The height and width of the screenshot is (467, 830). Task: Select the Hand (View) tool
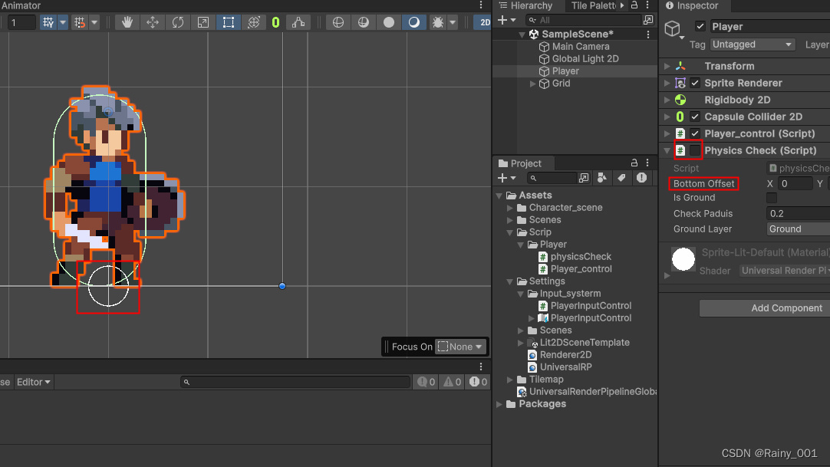(127, 22)
